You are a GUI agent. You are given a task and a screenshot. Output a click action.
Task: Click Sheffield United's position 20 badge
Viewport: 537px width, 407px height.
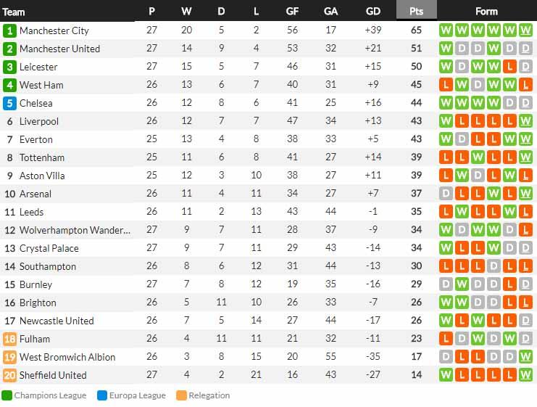click(x=9, y=375)
